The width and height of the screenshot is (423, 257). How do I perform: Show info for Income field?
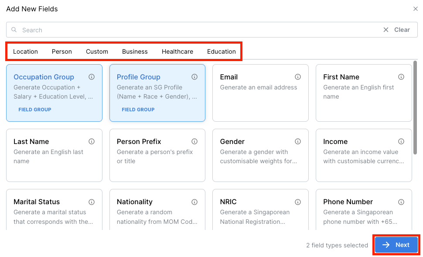tap(401, 141)
